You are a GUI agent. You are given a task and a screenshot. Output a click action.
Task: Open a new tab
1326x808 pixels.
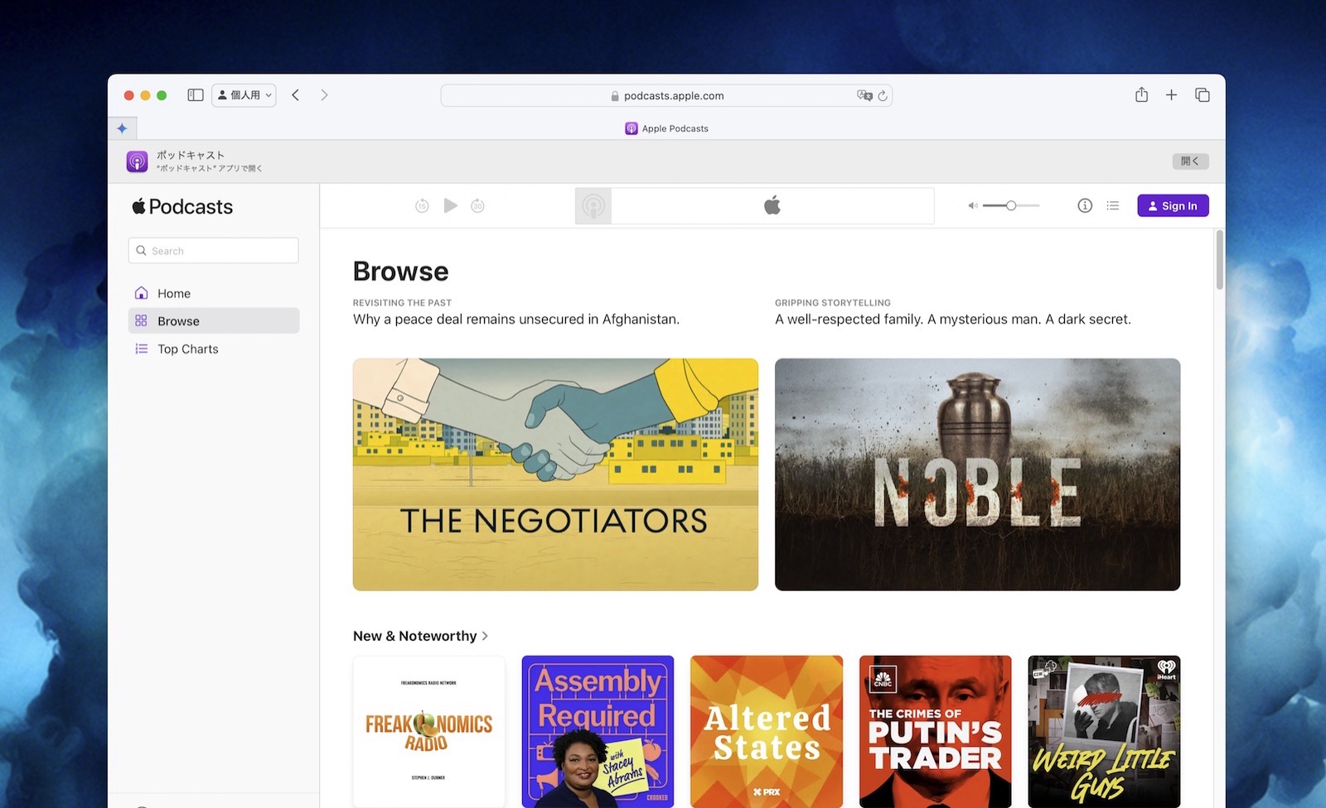(x=1171, y=95)
